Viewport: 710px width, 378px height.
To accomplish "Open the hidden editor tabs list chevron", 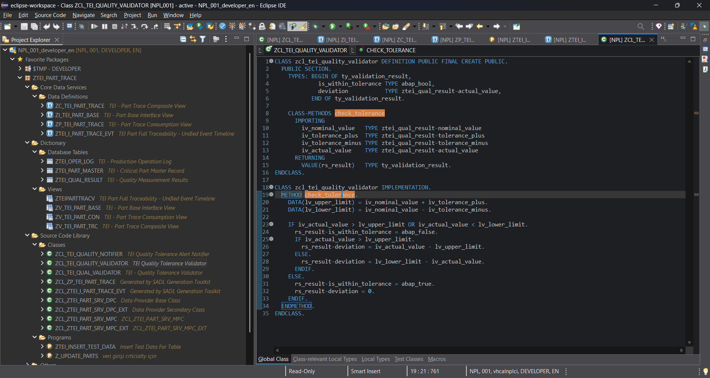I will point(663,39).
